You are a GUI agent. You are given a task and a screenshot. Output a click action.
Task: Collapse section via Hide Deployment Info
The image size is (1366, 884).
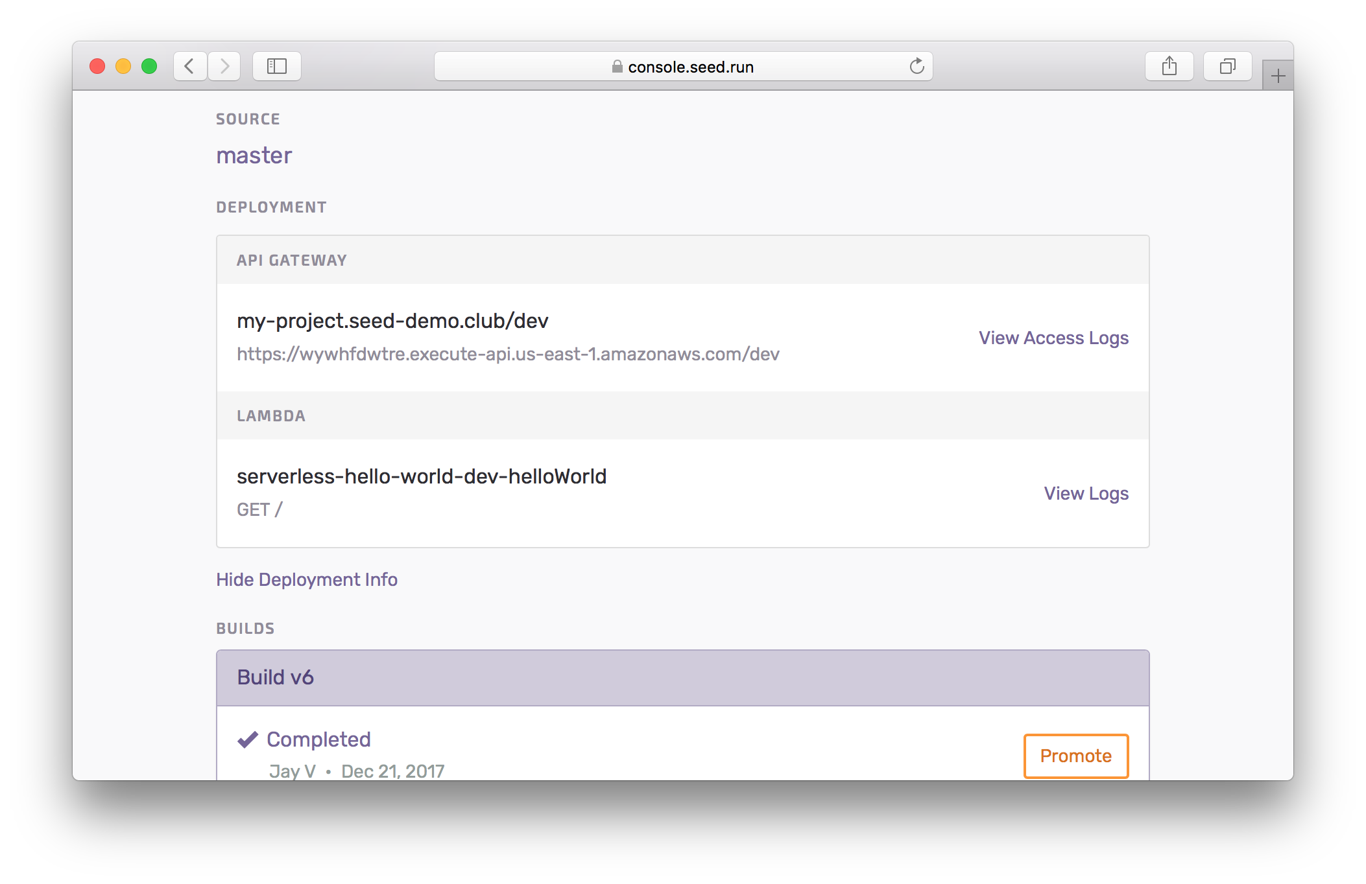pyautogui.click(x=306, y=579)
